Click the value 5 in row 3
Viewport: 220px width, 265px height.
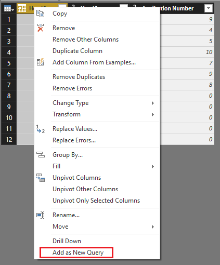click(211, 41)
